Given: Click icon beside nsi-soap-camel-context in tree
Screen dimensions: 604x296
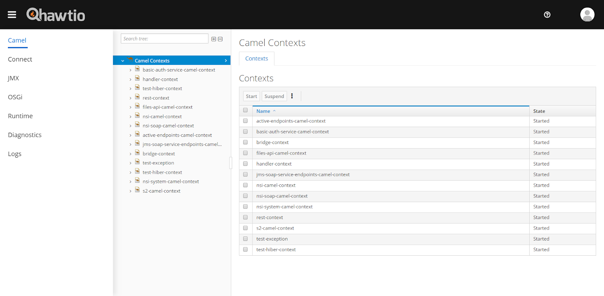Looking at the screenshot, I should pos(137,125).
